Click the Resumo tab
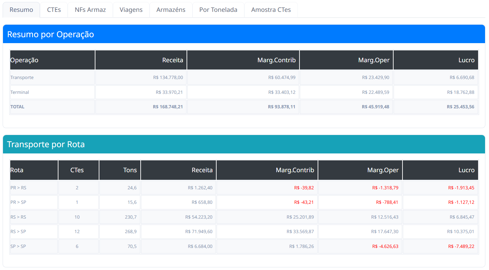 tap(21, 10)
